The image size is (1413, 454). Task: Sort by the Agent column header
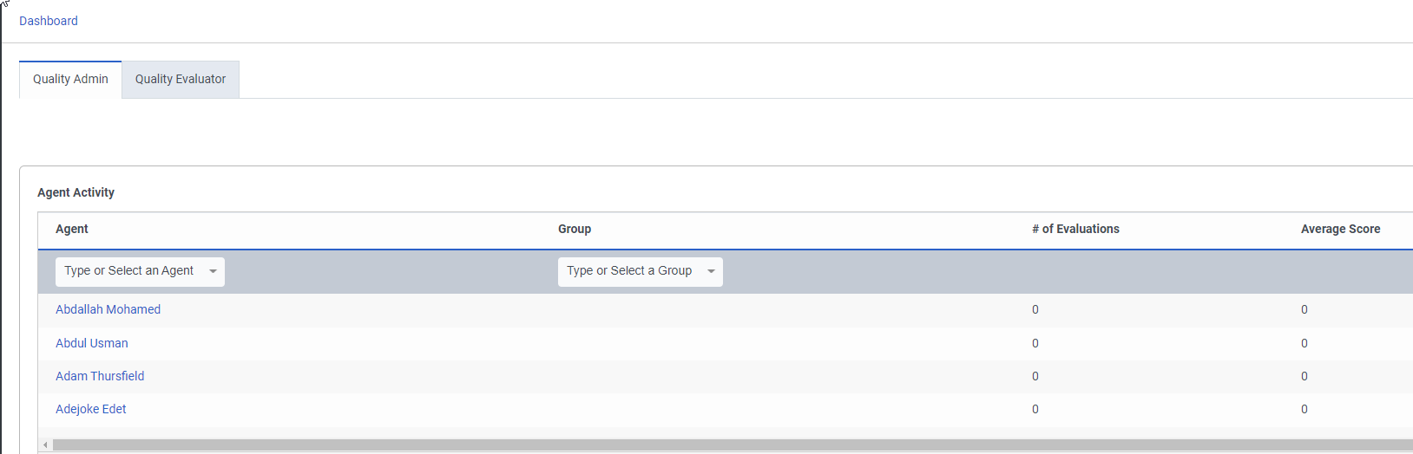coord(72,229)
